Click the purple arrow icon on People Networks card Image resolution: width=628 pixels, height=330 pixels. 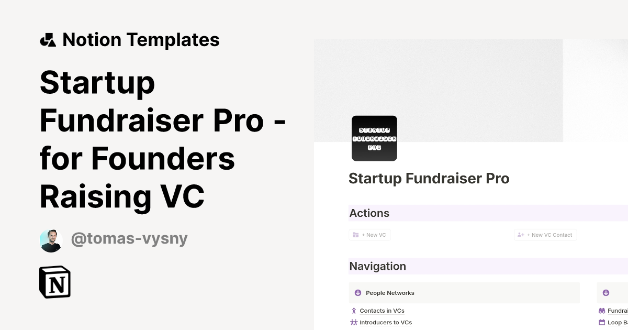[x=358, y=293]
